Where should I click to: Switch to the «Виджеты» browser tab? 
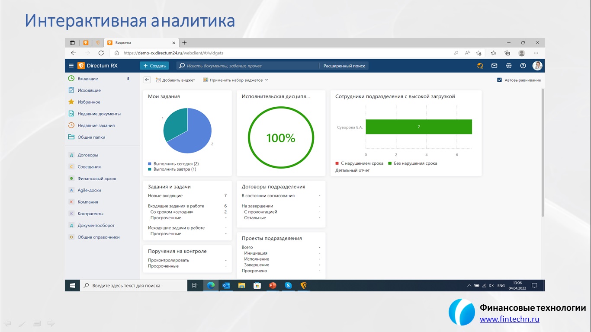141,43
